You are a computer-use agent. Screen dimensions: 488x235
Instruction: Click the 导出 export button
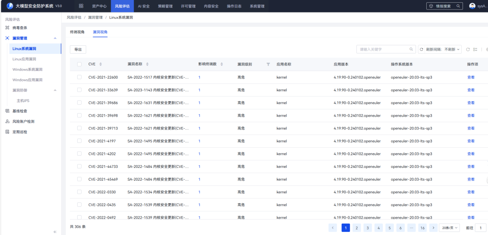[x=78, y=50]
